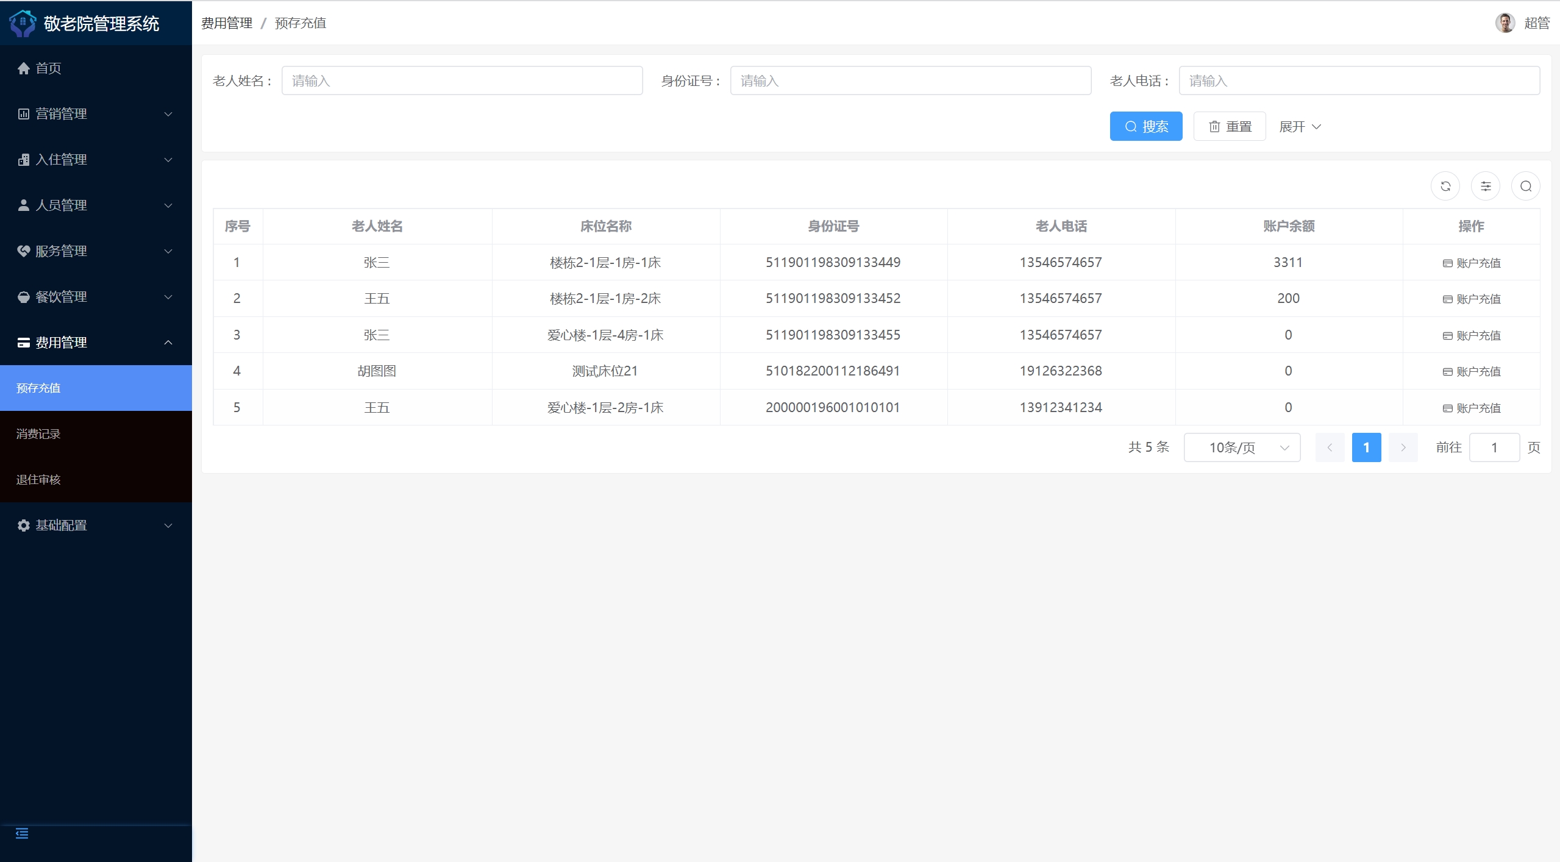This screenshot has height=862, width=1560.
Task: Expand more search filters via 展开
Action: click(1300, 127)
